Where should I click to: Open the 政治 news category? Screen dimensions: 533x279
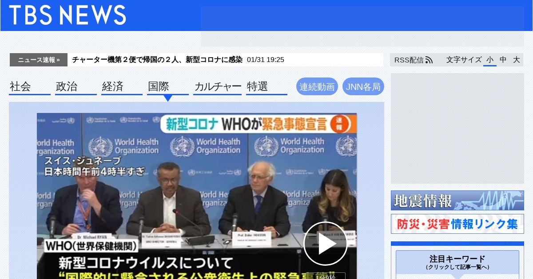click(76, 87)
